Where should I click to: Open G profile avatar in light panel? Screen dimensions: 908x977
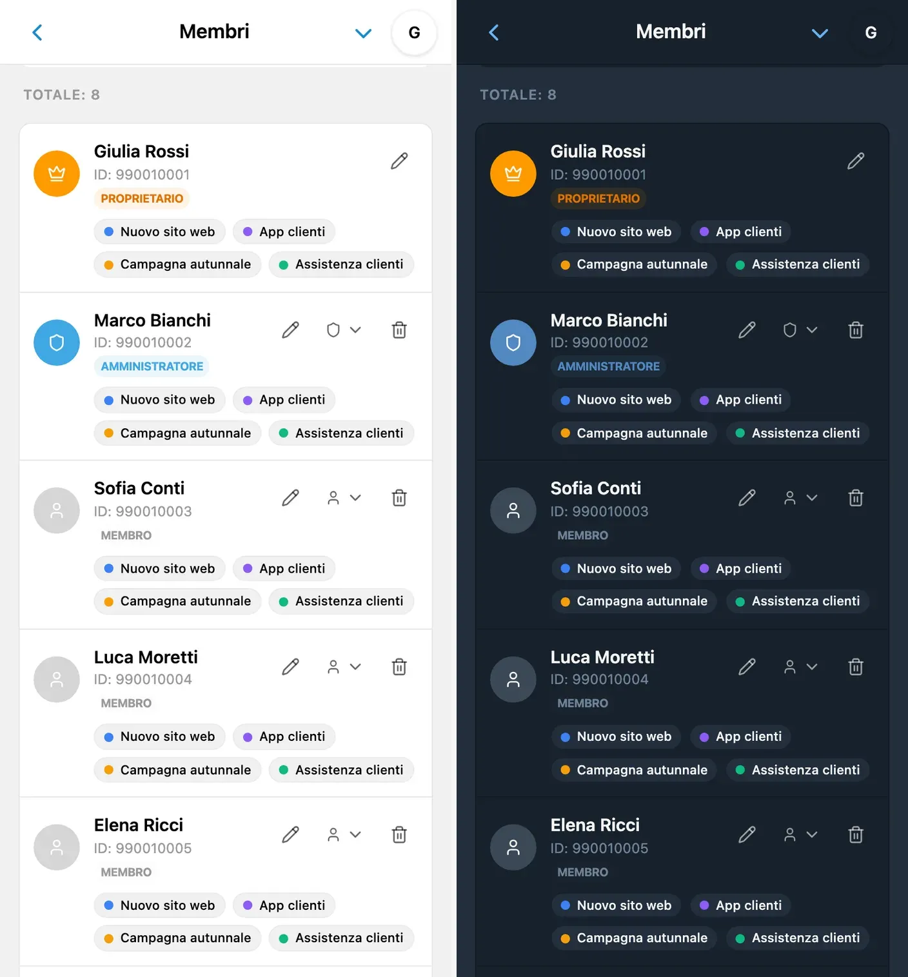point(414,32)
